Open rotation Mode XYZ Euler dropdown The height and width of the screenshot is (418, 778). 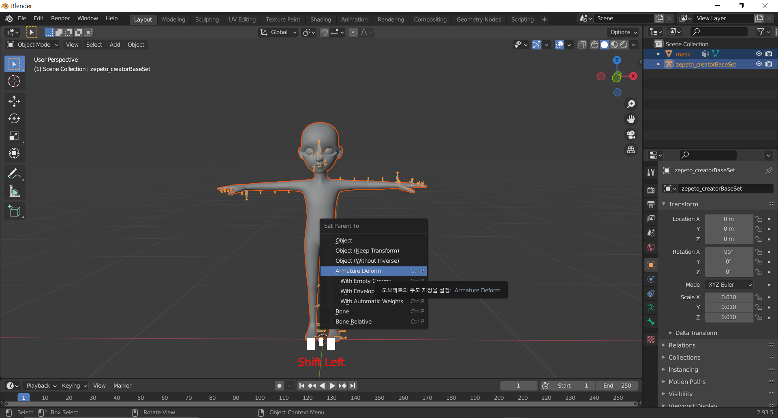point(729,285)
